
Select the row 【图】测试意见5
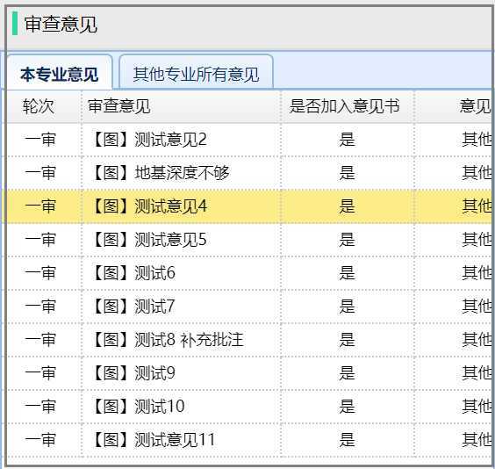point(248,240)
